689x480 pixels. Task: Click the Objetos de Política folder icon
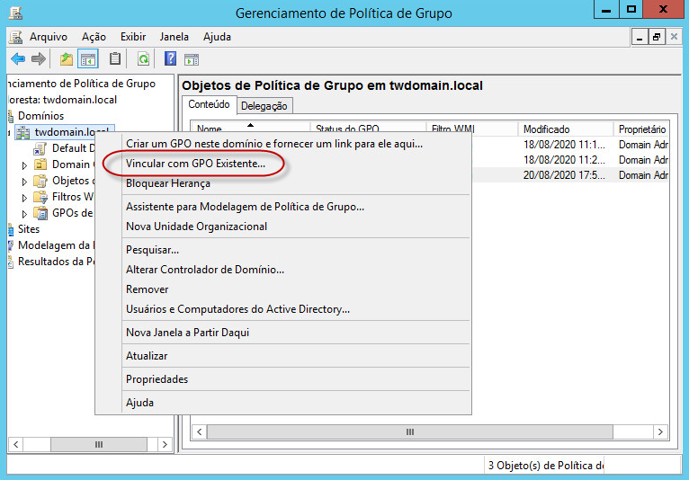click(40, 181)
